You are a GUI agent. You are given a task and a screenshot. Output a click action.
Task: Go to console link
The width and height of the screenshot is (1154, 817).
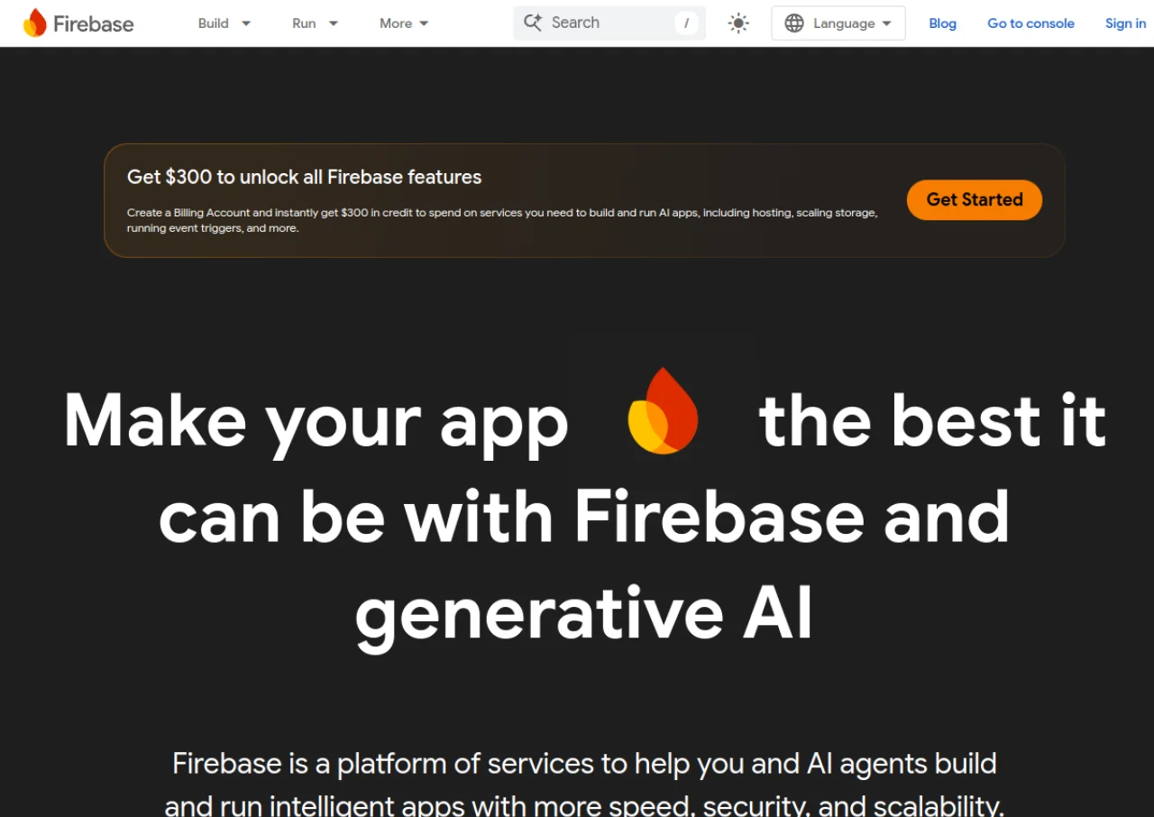point(1030,23)
